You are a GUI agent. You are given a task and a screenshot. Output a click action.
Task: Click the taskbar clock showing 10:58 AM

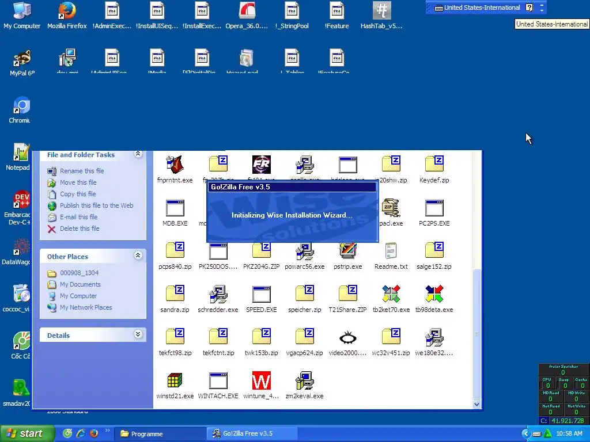point(569,434)
